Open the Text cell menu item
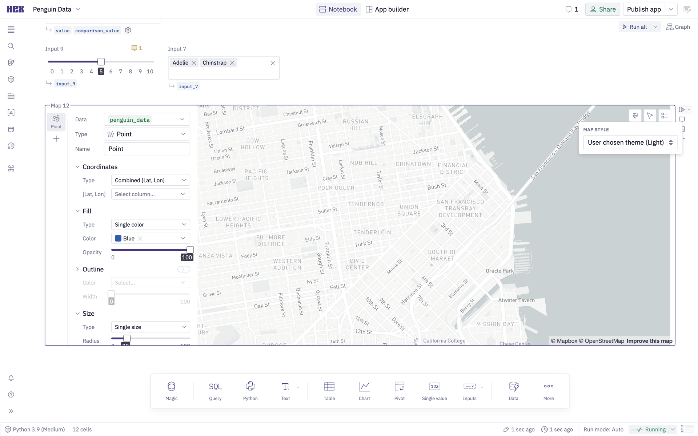Viewport: 698px width, 436px height. click(285, 391)
